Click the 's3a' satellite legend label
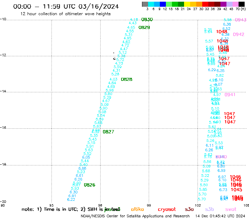Viewport: 249px width, 219px height. (x=189, y=209)
